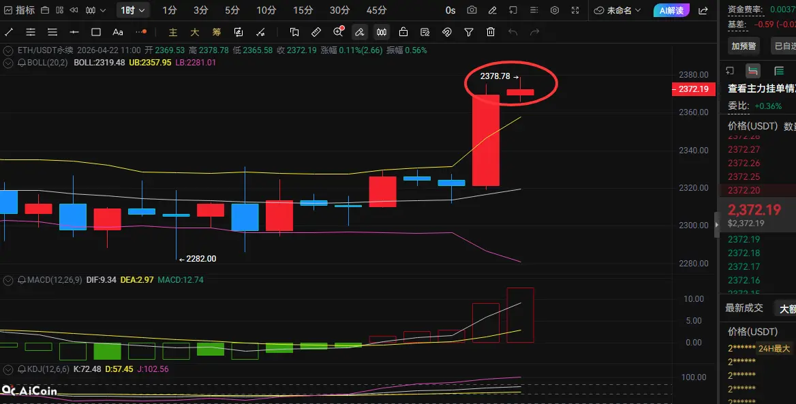796x404 pixels.
Task: Open the 指标 indicators panel
Action: [19, 10]
